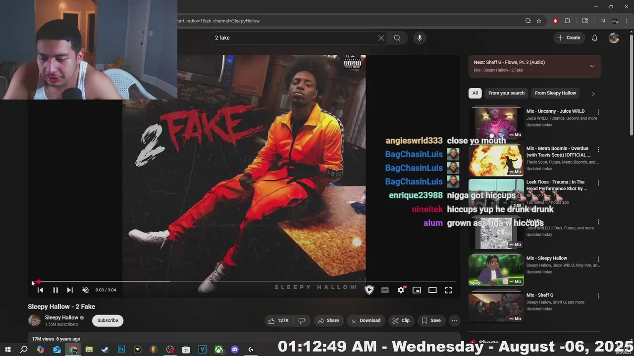Toggle closed captions in the player
634x356 pixels.
[x=385, y=290]
